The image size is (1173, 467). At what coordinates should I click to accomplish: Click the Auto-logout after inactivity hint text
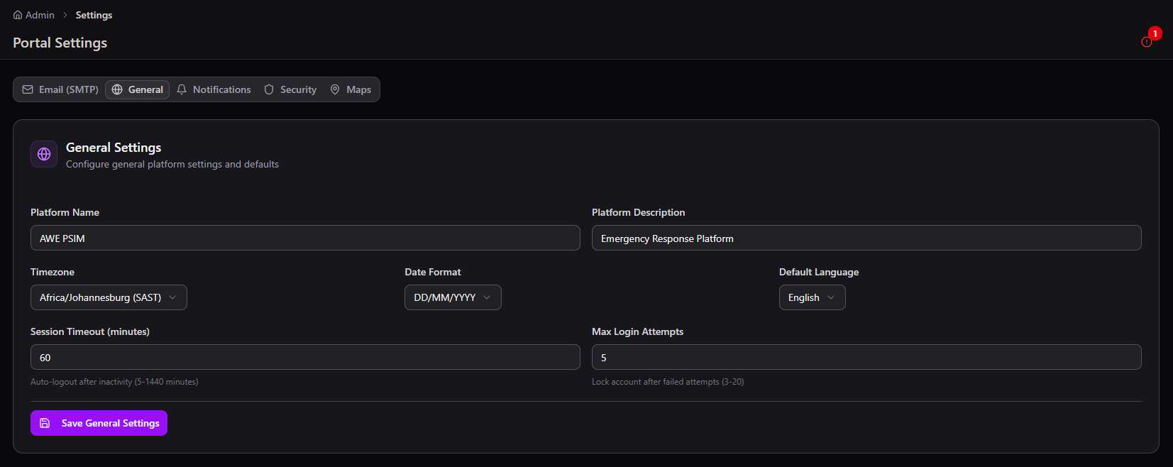click(114, 382)
